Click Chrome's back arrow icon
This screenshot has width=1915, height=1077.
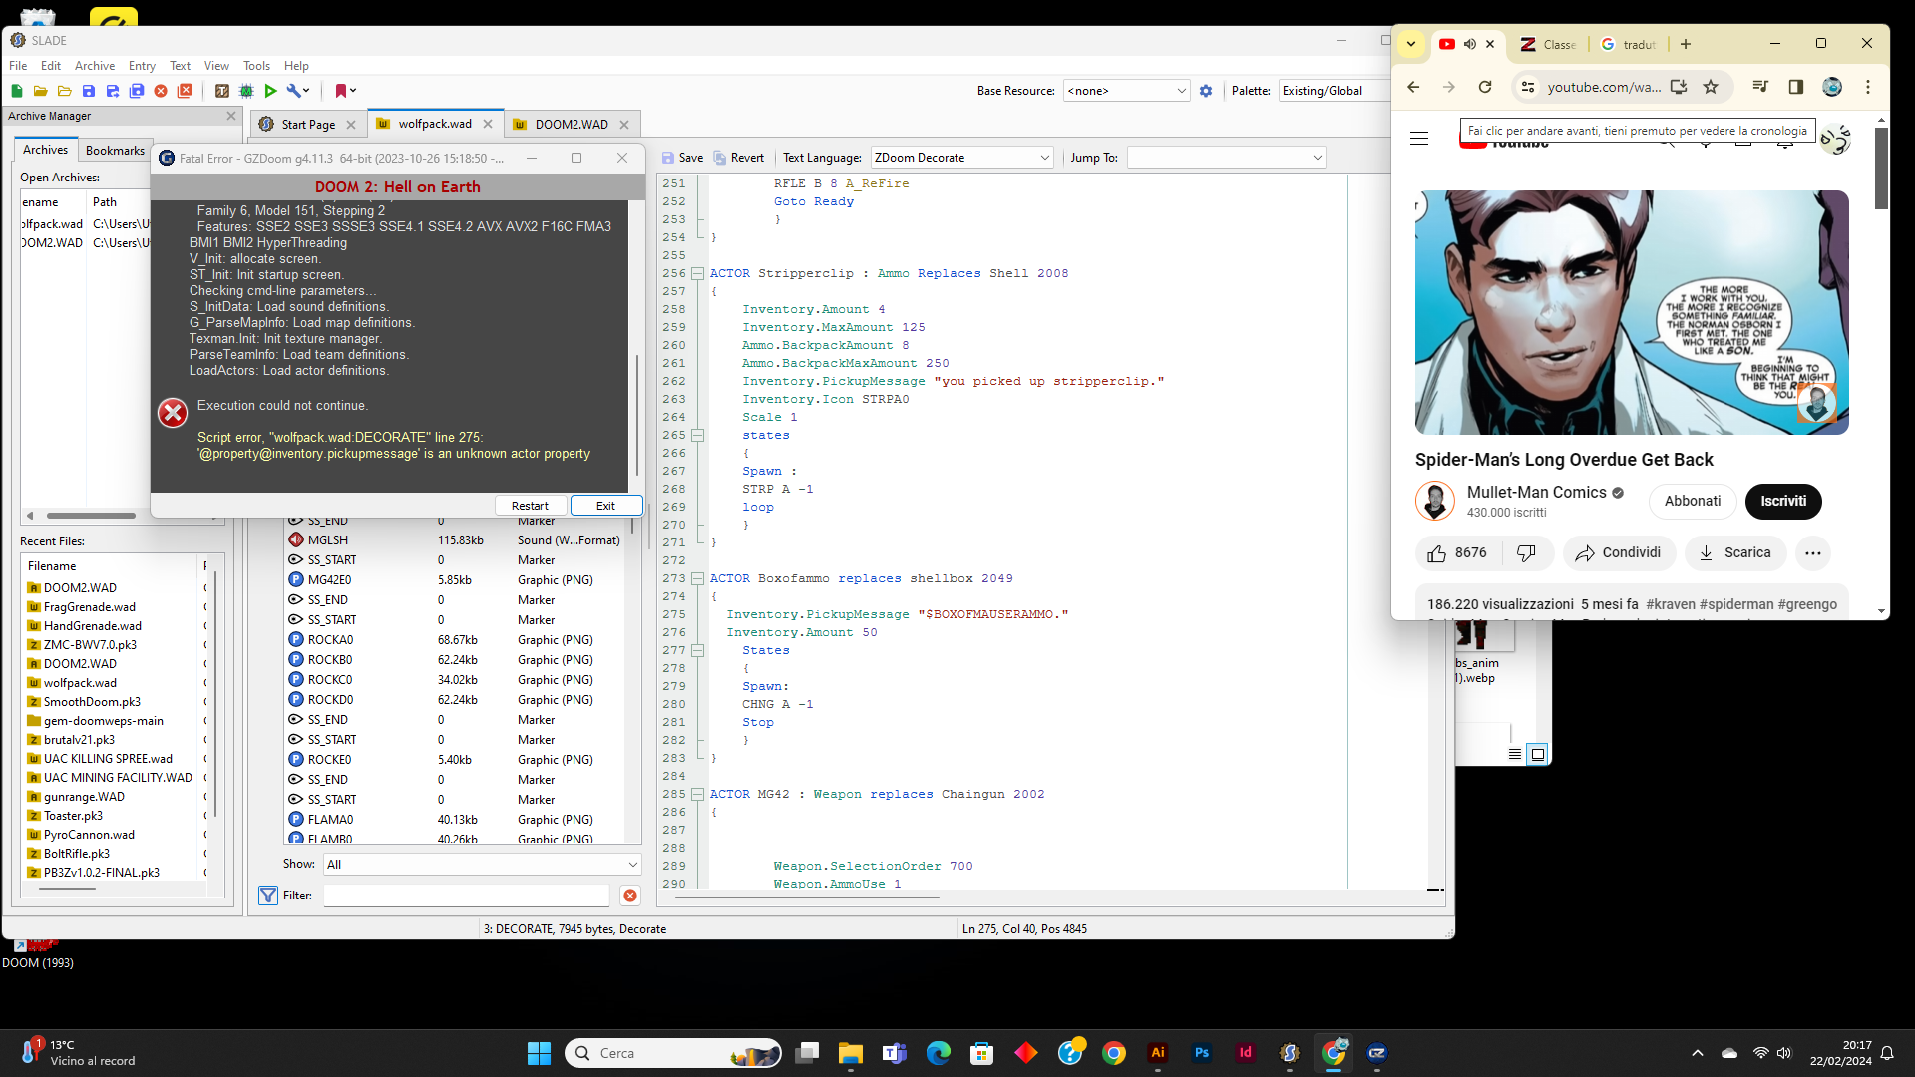pyautogui.click(x=1413, y=87)
